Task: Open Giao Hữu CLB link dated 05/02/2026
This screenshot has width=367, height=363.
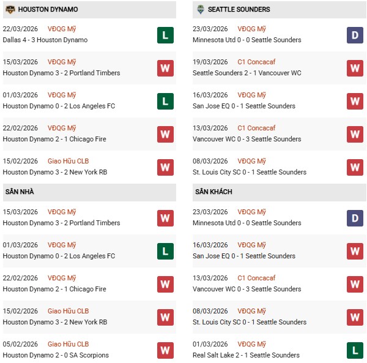Action: (x=68, y=344)
